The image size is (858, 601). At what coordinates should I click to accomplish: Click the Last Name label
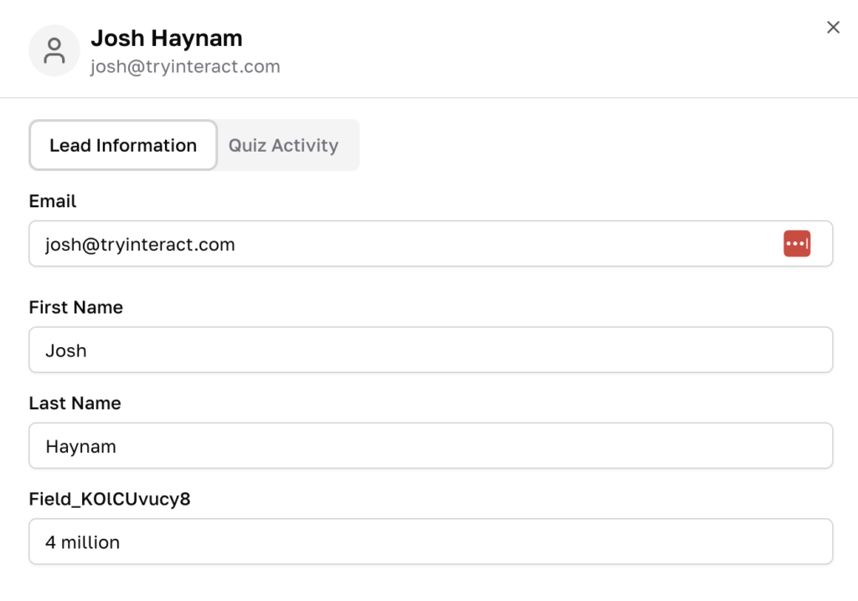click(75, 403)
